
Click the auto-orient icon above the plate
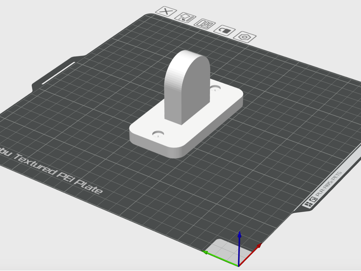(185, 18)
